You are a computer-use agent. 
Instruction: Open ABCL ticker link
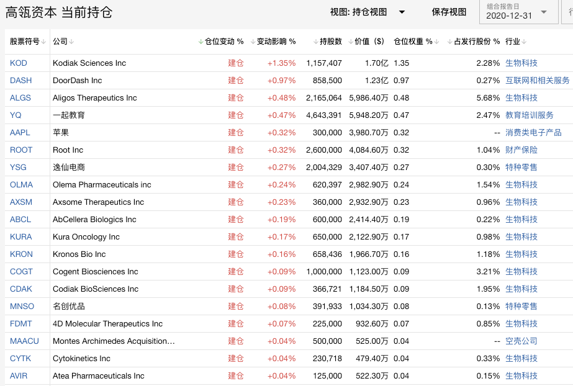[20, 220]
